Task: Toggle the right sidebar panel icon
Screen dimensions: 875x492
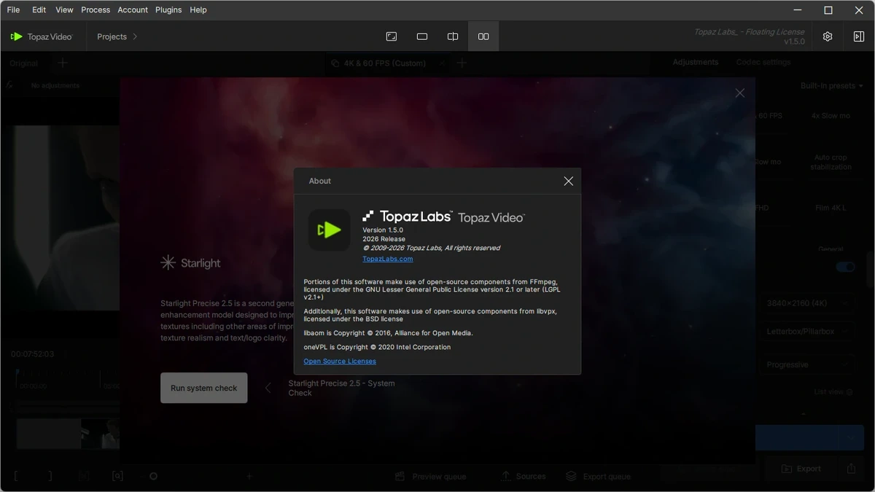Action: click(859, 36)
